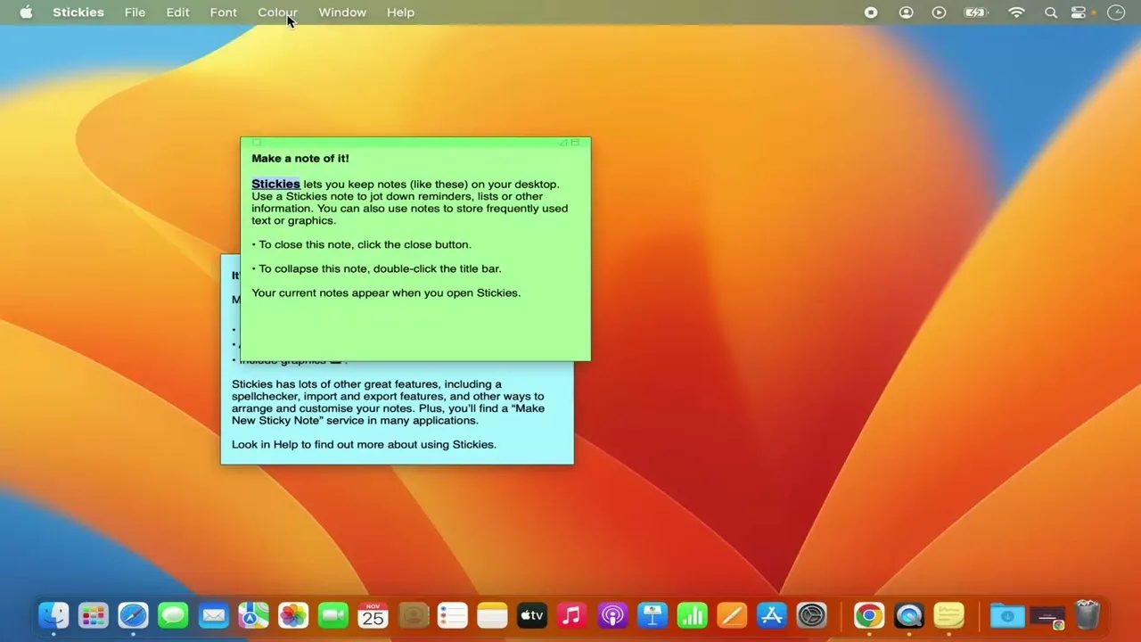This screenshot has height=642, width=1141.
Task: Click the play circle menu bar icon
Action: [x=939, y=12]
